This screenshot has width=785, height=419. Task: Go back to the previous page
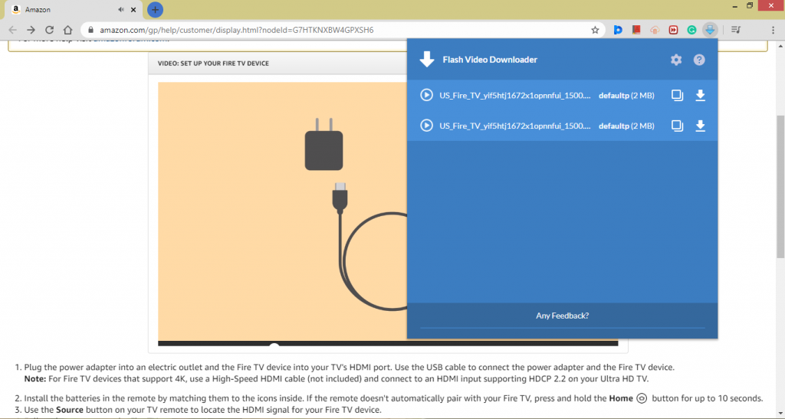coord(12,30)
